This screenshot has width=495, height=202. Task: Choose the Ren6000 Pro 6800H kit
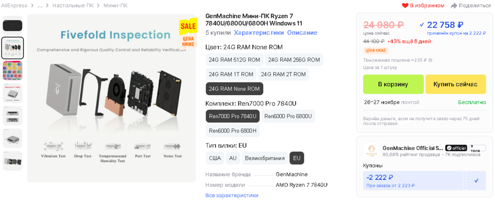[x=233, y=131]
